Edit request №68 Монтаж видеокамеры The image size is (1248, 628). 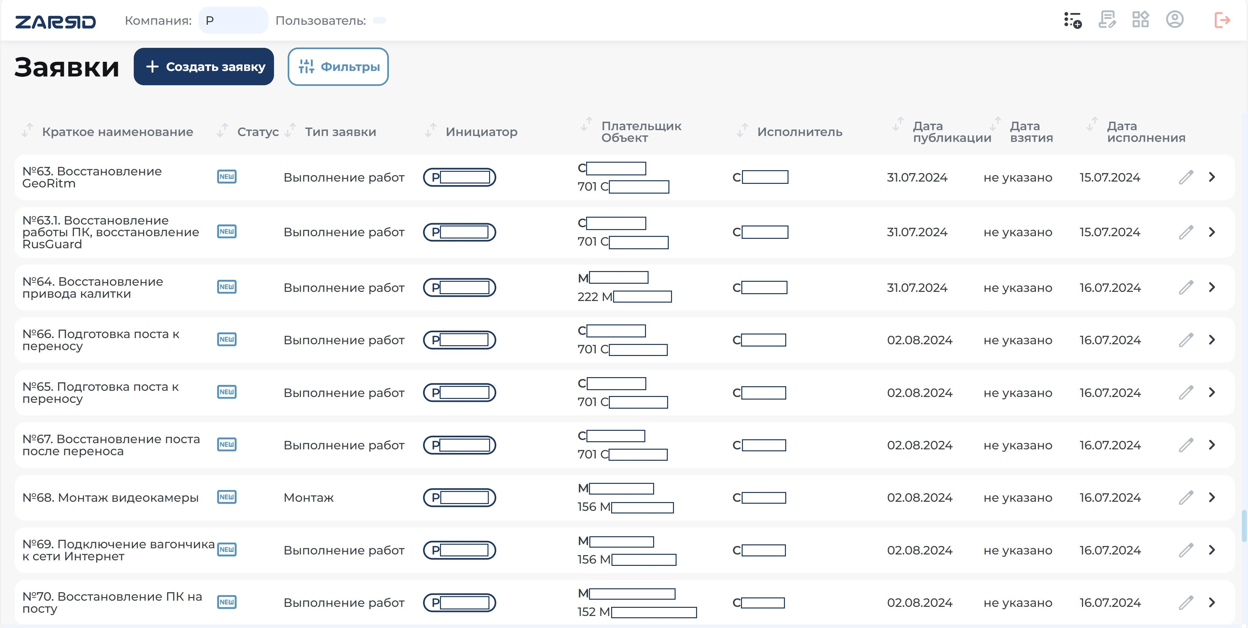(1186, 498)
